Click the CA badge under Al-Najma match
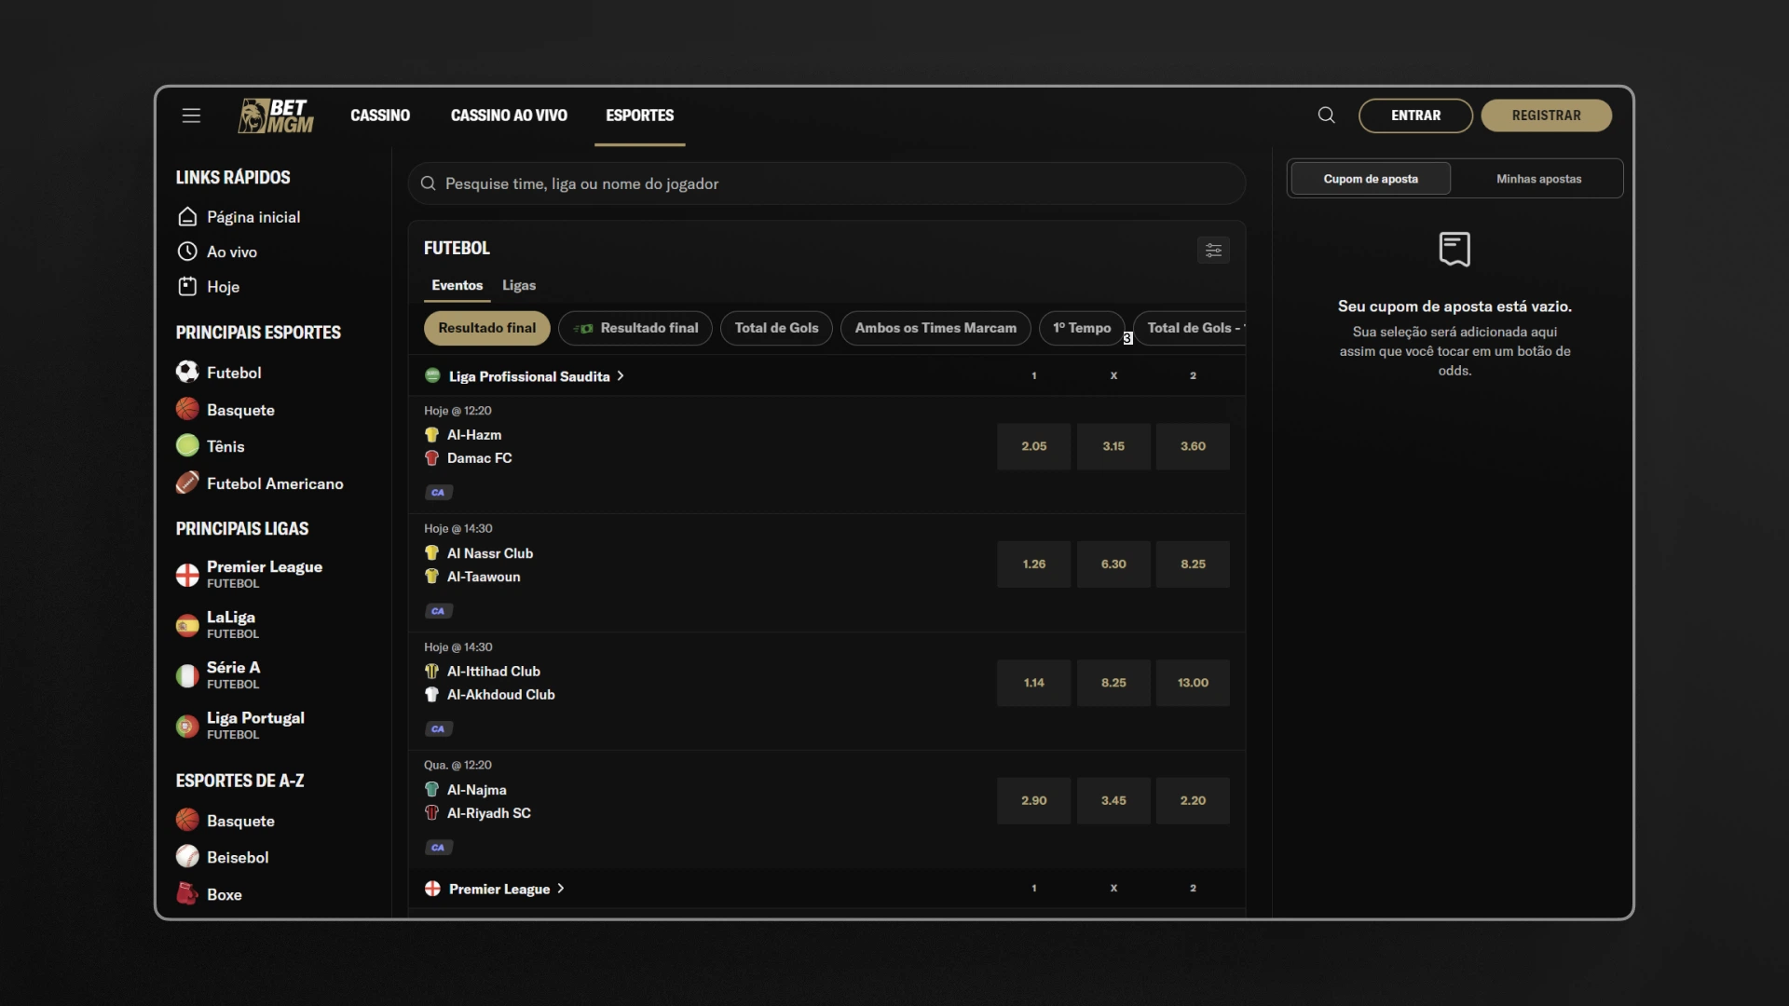This screenshot has height=1006, width=1789. click(438, 848)
